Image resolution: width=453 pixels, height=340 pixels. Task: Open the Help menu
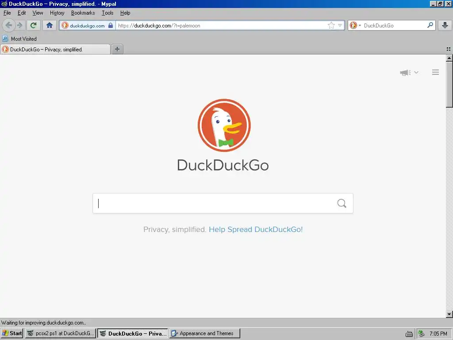click(x=125, y=13)
